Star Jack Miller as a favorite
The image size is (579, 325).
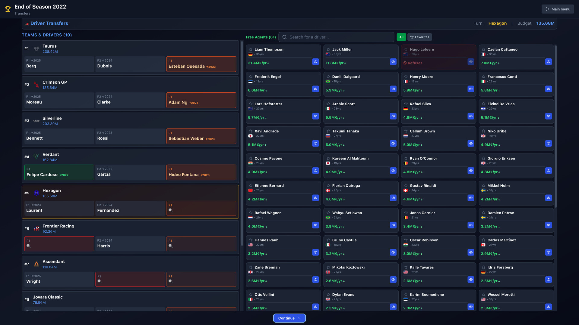click(x=328, y=49)
